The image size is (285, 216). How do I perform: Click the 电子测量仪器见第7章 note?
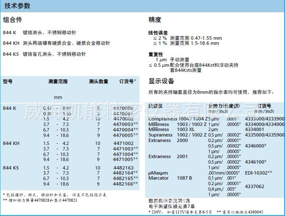172,206
